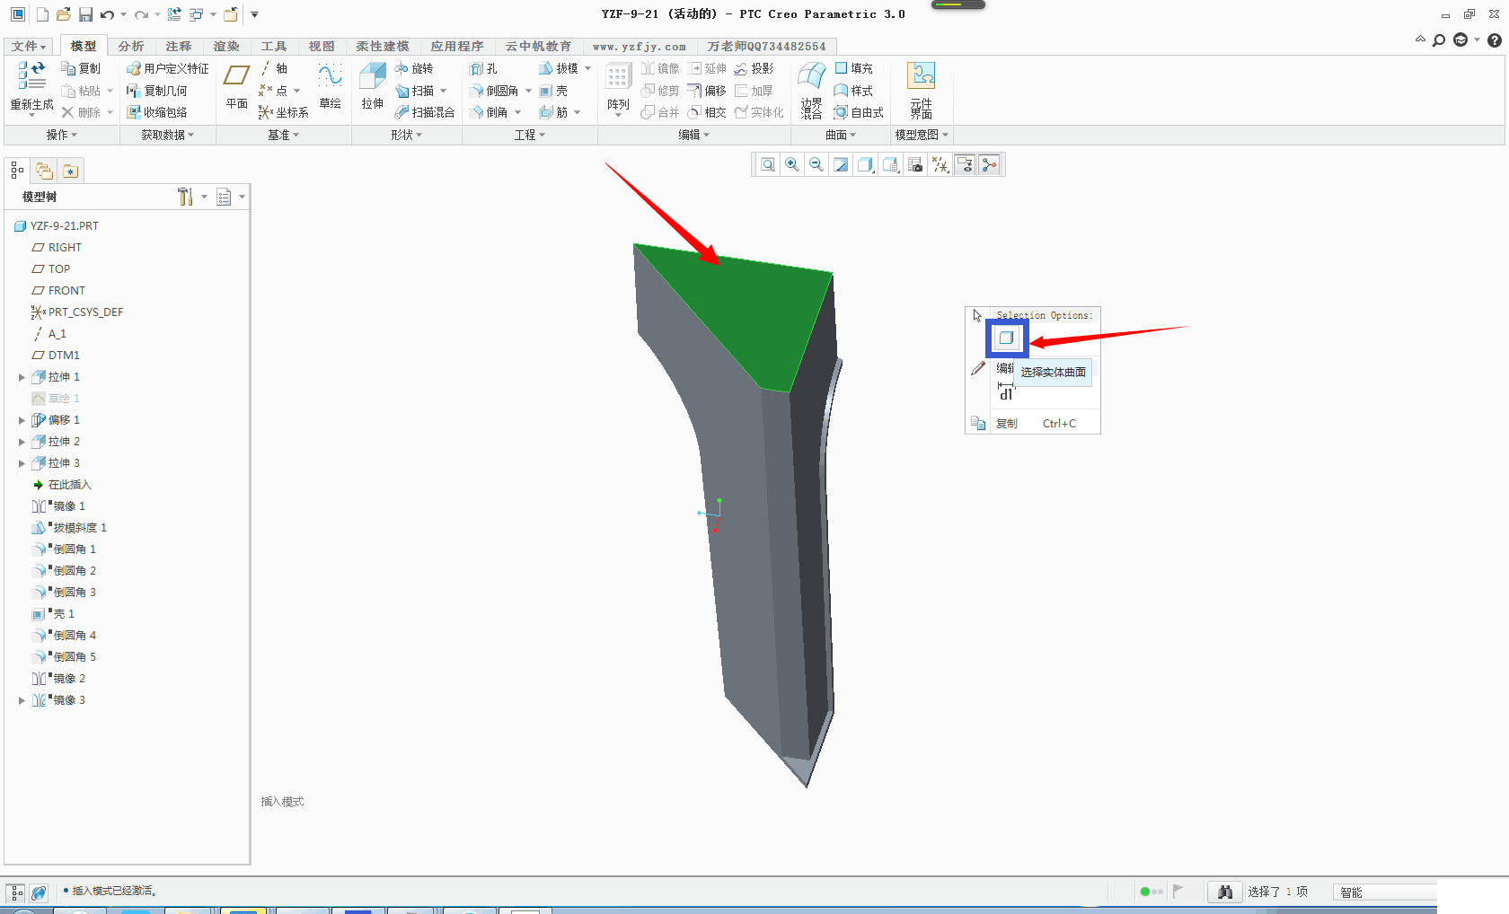Click the refit view icon in graphics toolbar
Viewport: 1509px width, 914px height.
tap(768, 164)
